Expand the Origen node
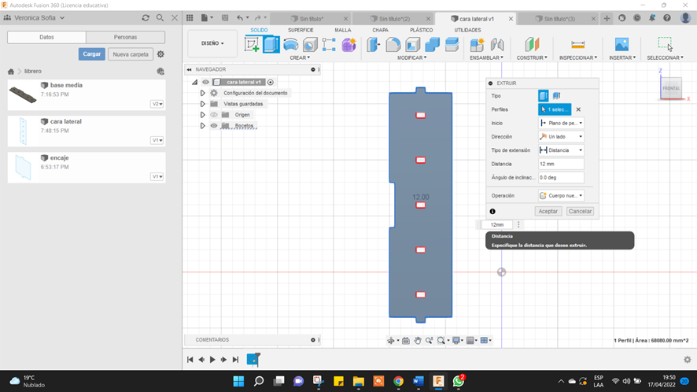 point(202,115)
